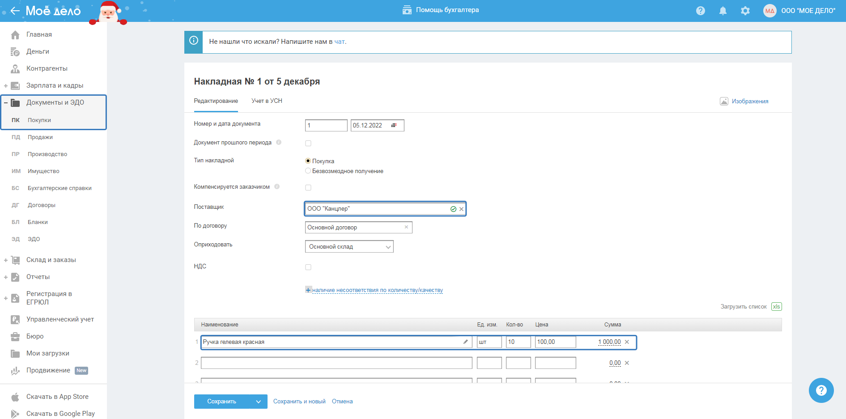846x419 pixels.
Task: Click the Бюро briefcase icon
Action: [x=15, y=336]
